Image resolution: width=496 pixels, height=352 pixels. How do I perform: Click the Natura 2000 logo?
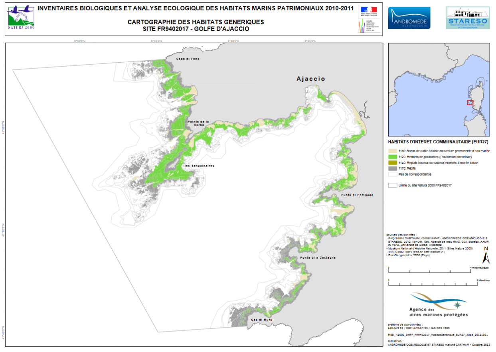click(x=21, y=18)
